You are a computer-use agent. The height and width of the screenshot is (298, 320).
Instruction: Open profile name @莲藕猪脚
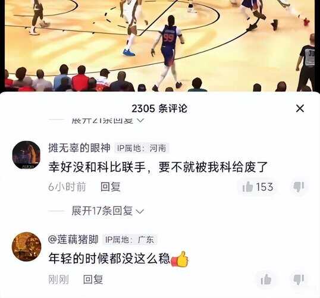point(73,240)
